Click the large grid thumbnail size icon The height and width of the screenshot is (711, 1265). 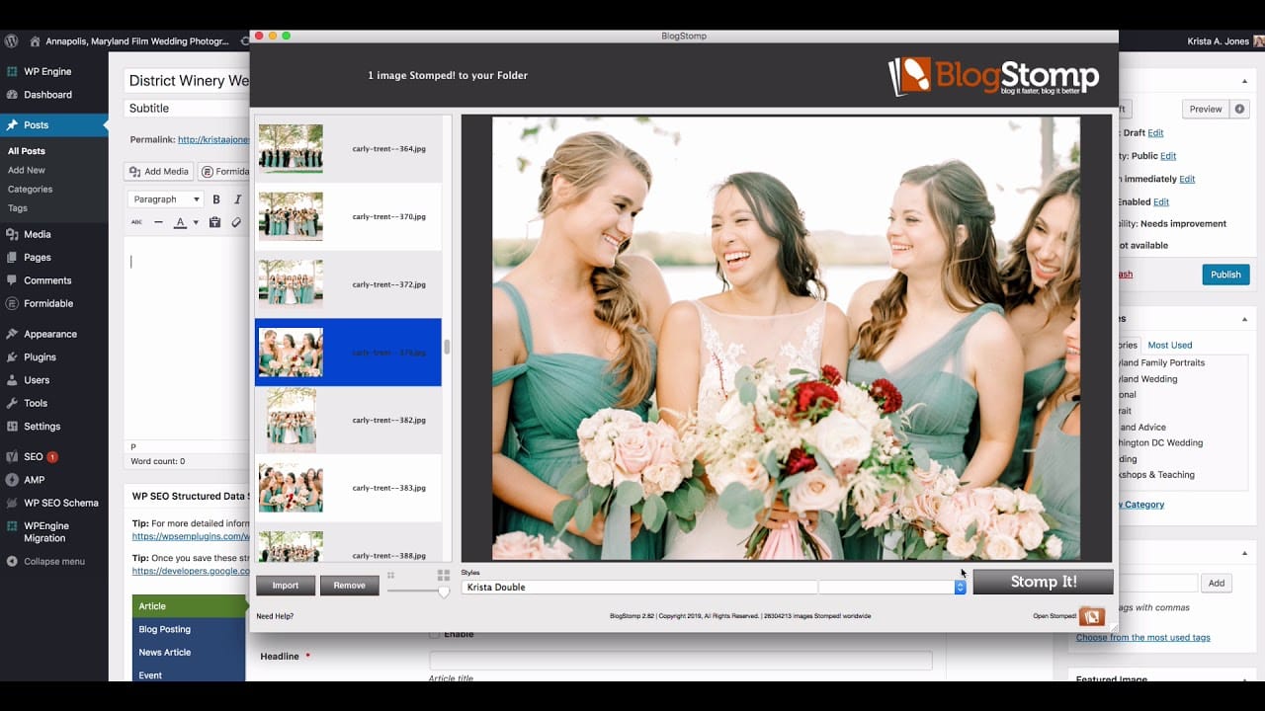tap(444, 575)
